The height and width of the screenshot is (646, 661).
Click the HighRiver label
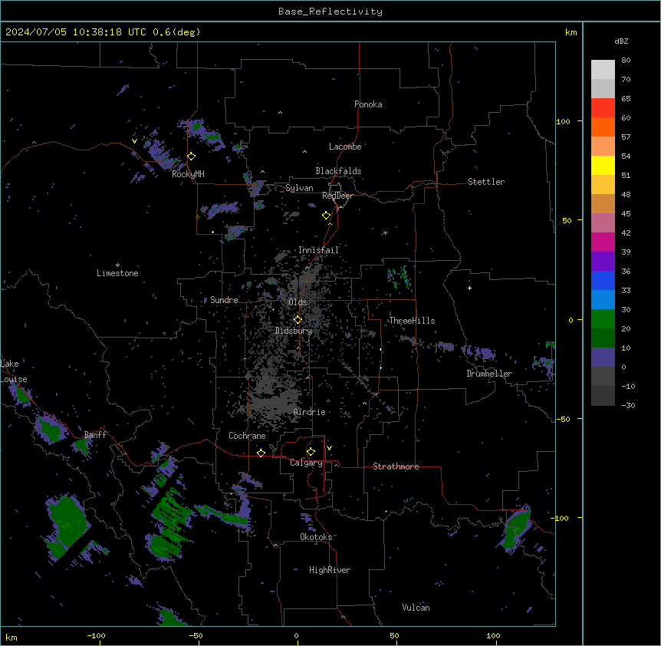coord(330,570)
